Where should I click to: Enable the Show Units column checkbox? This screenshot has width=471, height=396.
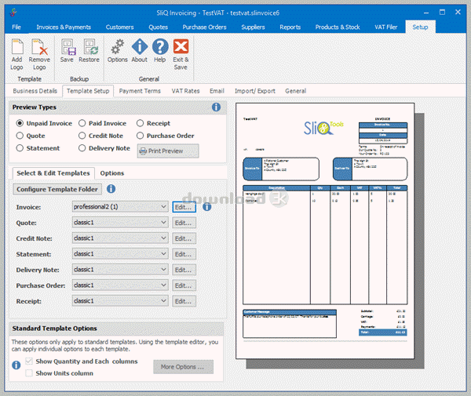click(29, 373)
